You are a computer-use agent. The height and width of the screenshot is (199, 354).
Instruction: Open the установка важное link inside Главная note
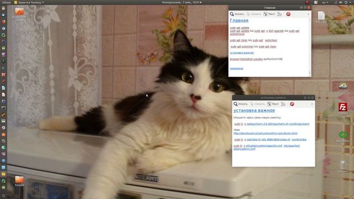[242, 53]
